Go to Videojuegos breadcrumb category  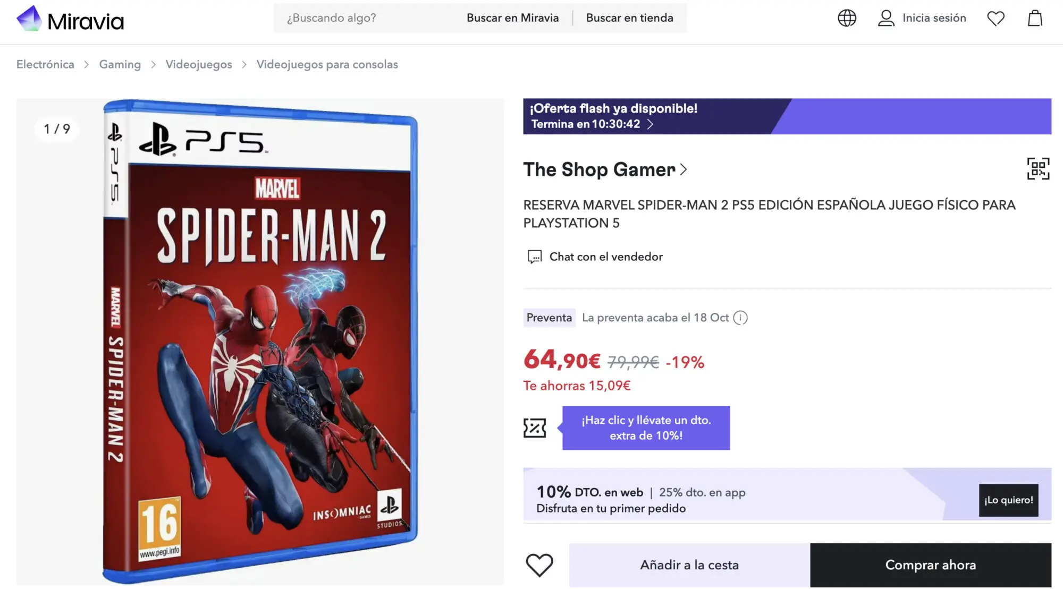199,64
